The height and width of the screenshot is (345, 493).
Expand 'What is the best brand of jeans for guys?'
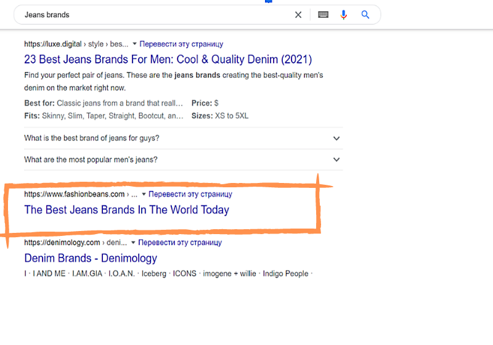(x=183, y=138)
